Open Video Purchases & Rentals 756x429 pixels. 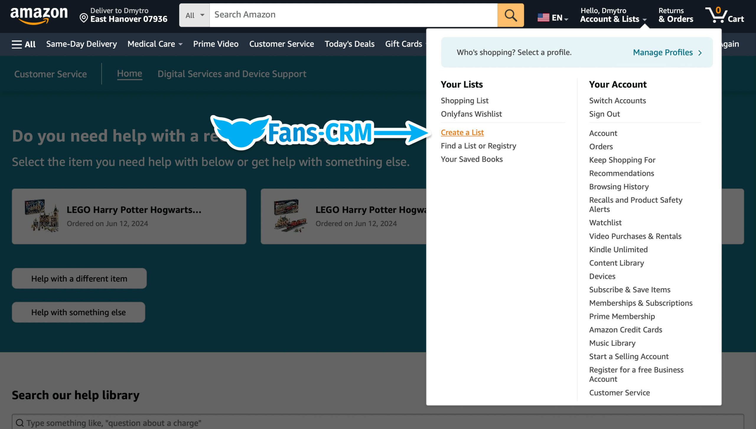pos(635,236)
